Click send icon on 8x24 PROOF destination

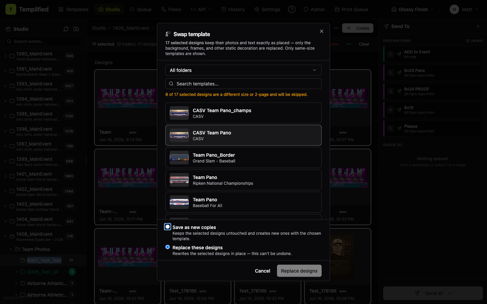pos(399,91)
